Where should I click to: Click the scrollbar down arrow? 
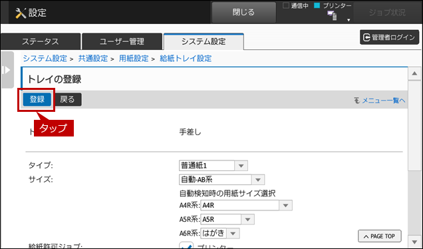point(414,241)
